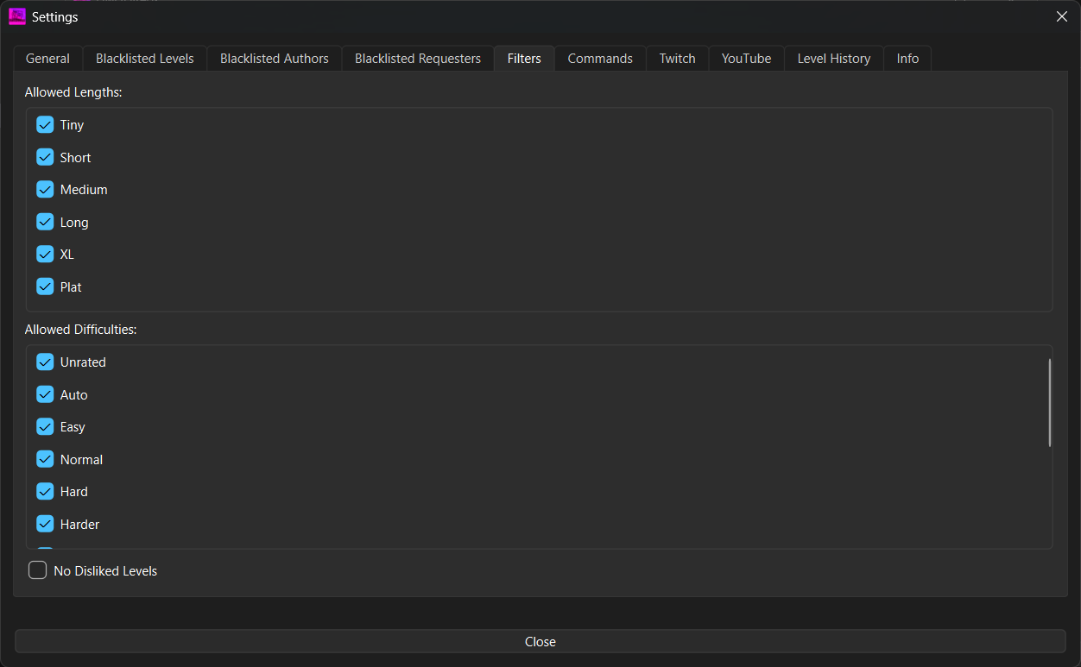Disable the Hard difficulty checkbox

(45, 492)
